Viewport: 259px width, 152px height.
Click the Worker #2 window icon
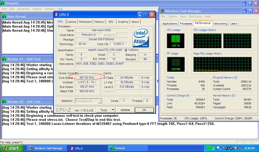pos(4,102)
